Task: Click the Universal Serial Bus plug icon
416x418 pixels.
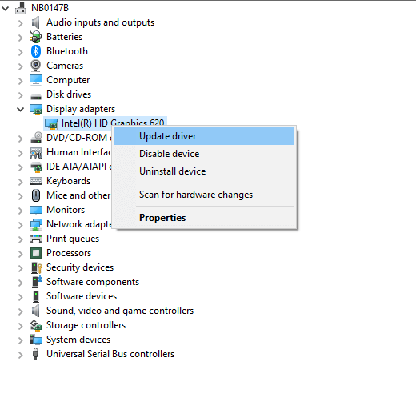Action: click(35, 354)
